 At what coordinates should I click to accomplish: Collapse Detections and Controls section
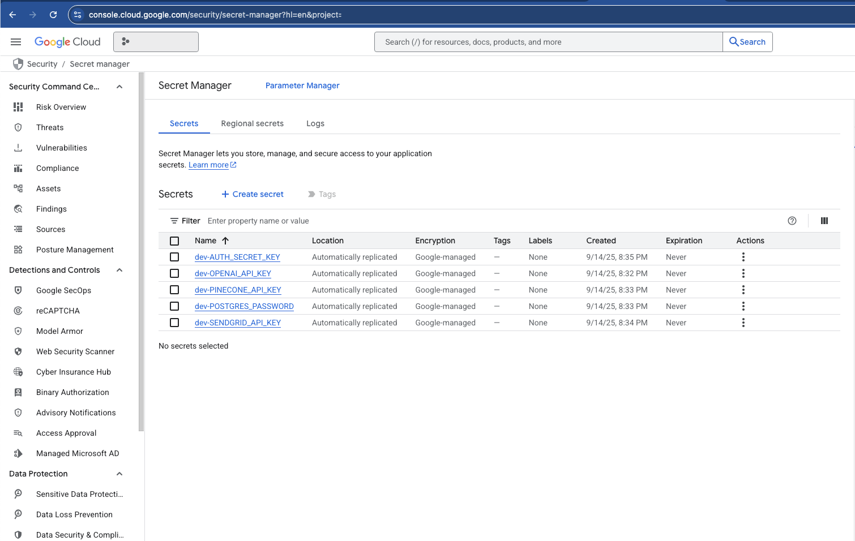pyautogui.click(x=119, y=270)
